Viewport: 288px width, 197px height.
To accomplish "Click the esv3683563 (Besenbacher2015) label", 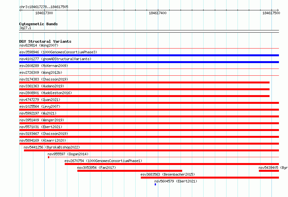I will (168, 174).
